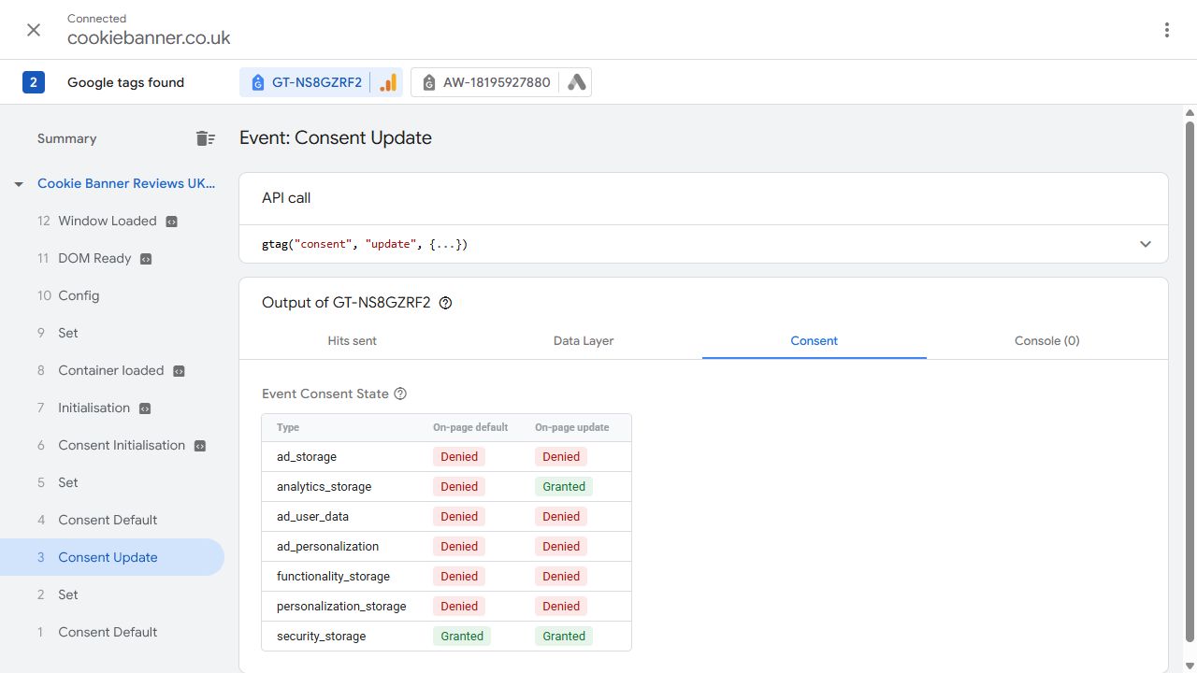Click the Google Ads logo icon
Viewport: 1197px width, 673px height.
click(577, 82)
